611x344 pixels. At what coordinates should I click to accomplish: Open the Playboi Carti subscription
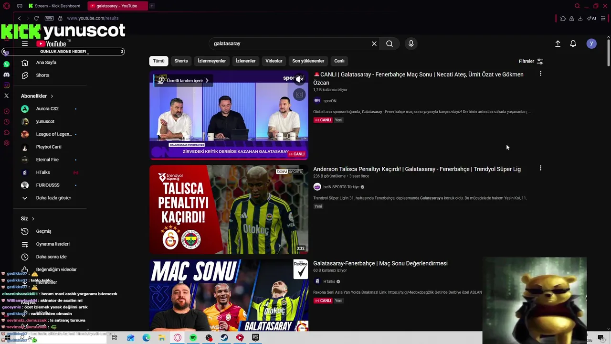pos(49,147)
